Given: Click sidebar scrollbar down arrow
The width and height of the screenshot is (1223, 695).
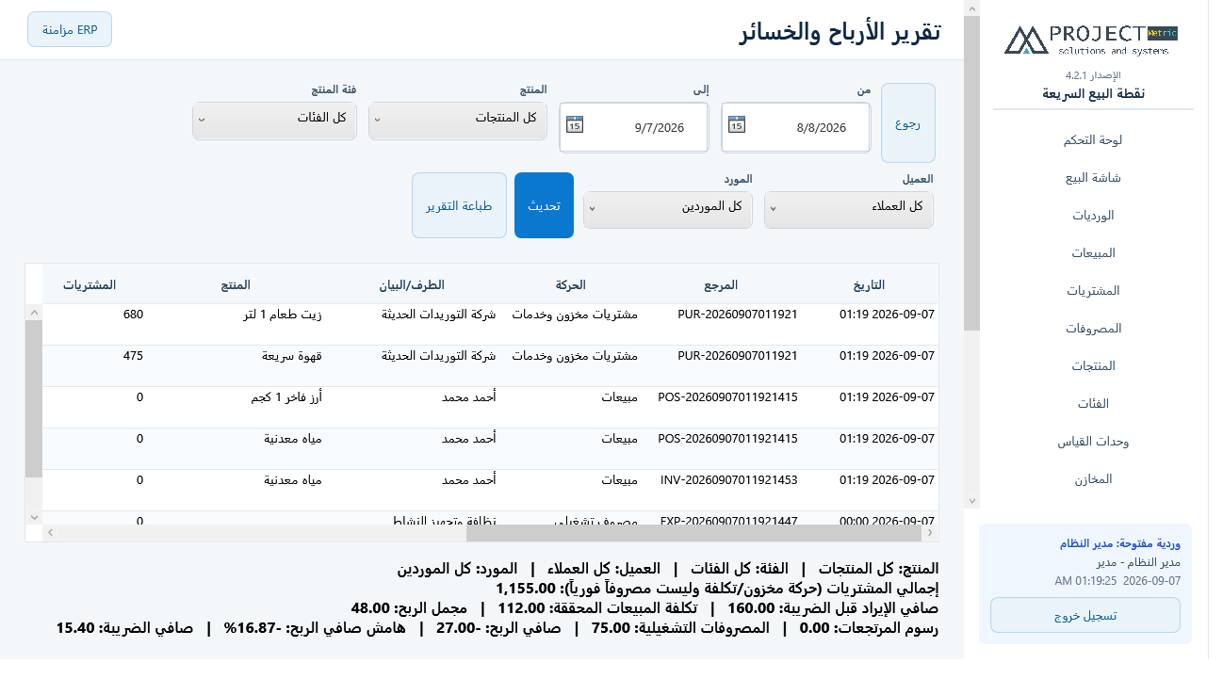Looking at the screenshot, I should 971,500.
